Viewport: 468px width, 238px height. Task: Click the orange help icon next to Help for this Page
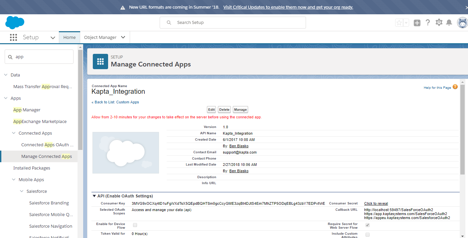tap(455, 87)
